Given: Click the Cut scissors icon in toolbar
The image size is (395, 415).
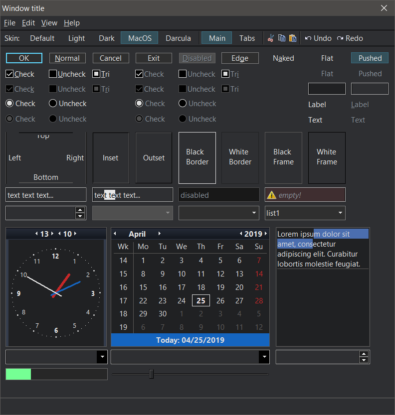Looking at the screenshot, I should 271,38.
